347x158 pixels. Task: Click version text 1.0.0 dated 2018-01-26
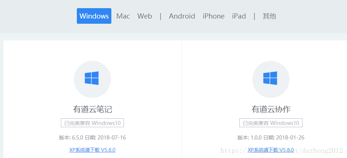(x=271, y=138)
